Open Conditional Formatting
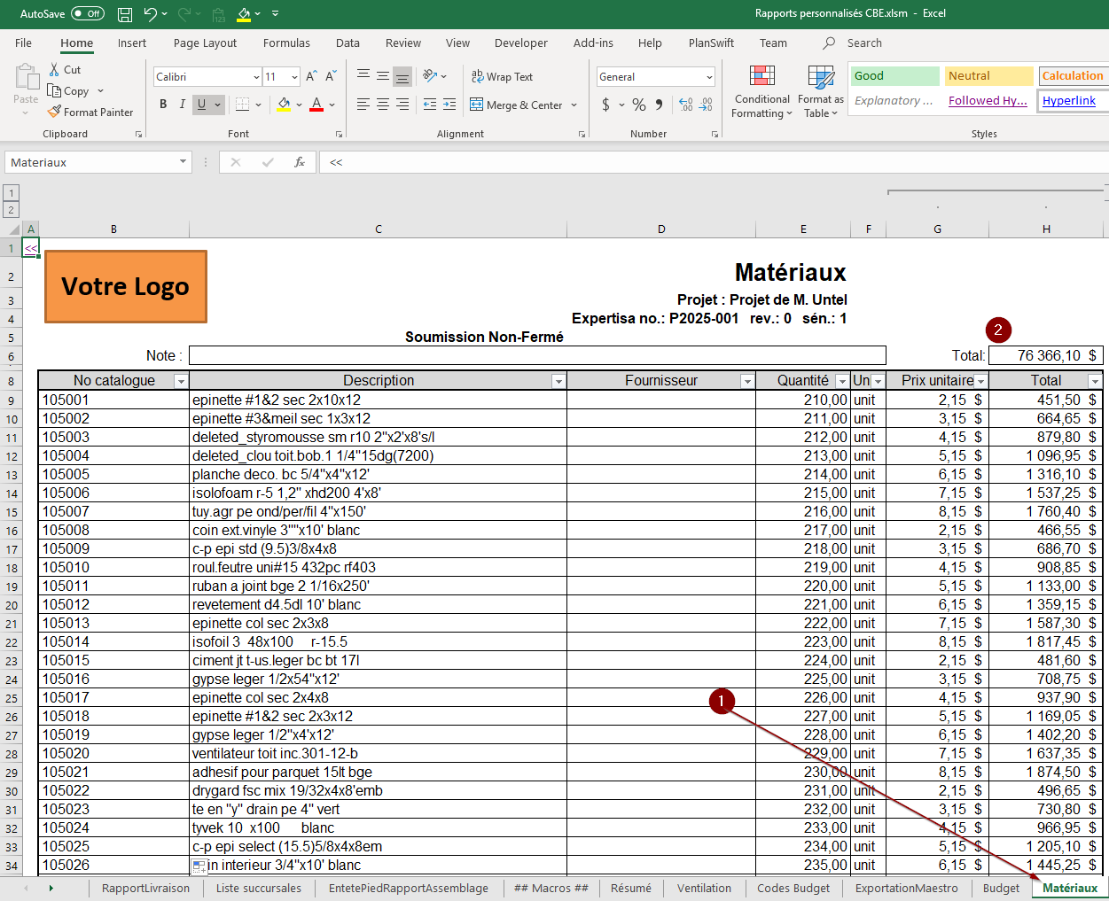 [x=761, y=92]
